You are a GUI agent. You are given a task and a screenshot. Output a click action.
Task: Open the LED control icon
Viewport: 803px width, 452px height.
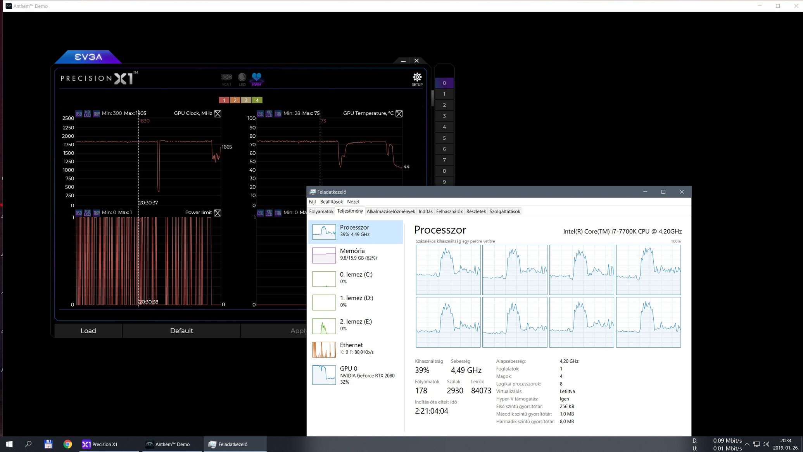pos(242,80)
